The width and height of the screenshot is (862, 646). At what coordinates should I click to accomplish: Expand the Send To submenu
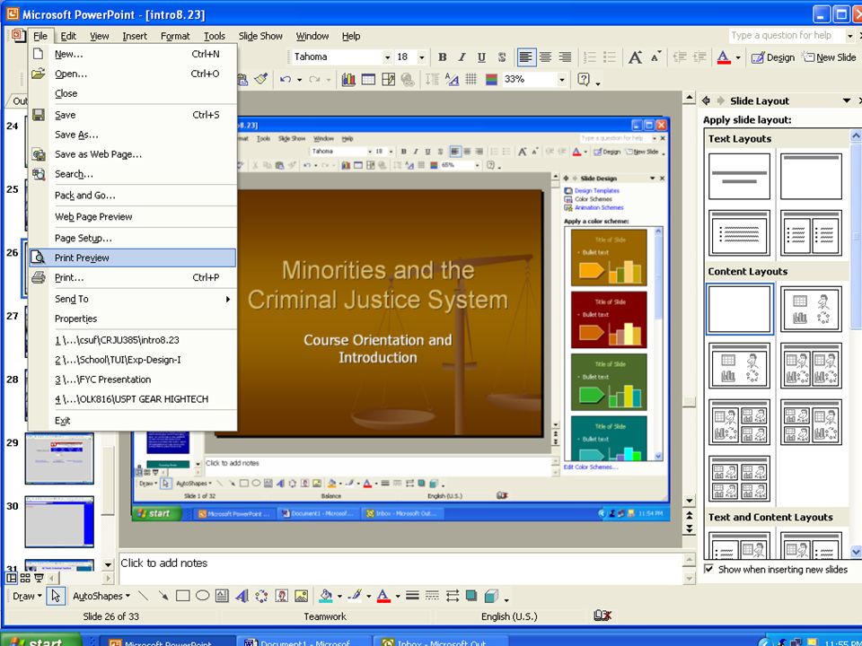click(133, 300)
